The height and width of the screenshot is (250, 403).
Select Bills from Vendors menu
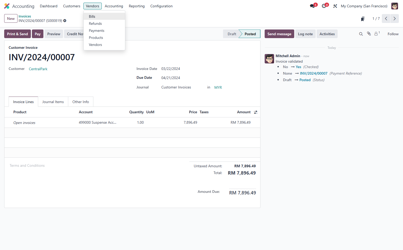104,16
